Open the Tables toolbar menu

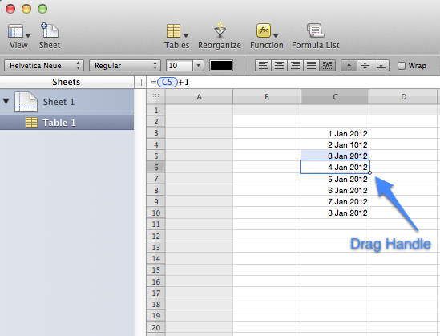[x=176, y=37]
